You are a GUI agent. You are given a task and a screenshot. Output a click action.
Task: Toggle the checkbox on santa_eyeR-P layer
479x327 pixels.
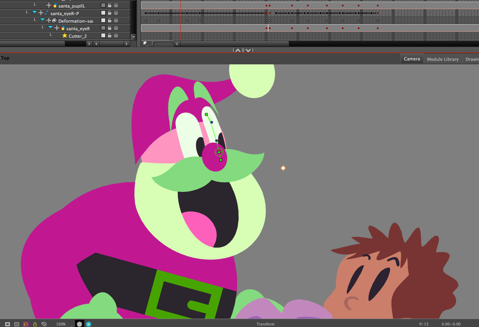pyautogui.click(x=103, y=13)
